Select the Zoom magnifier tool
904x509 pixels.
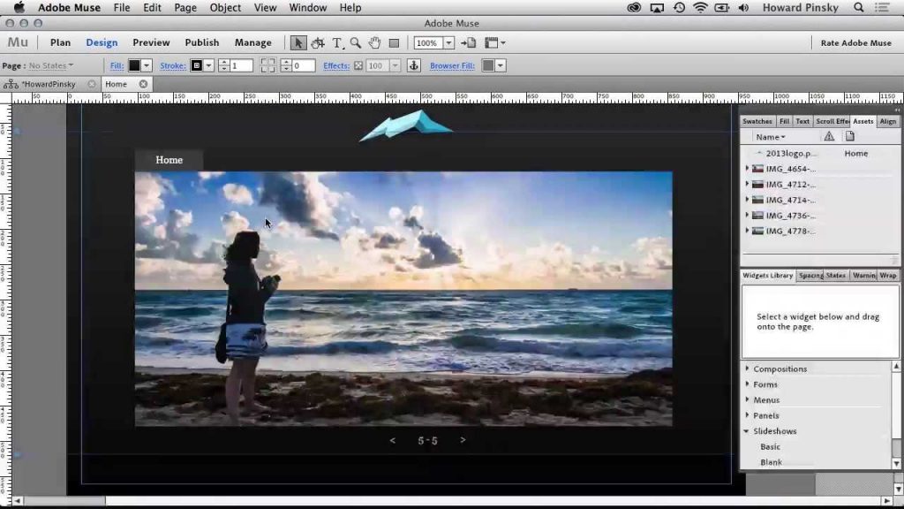(x=355, y=42)
